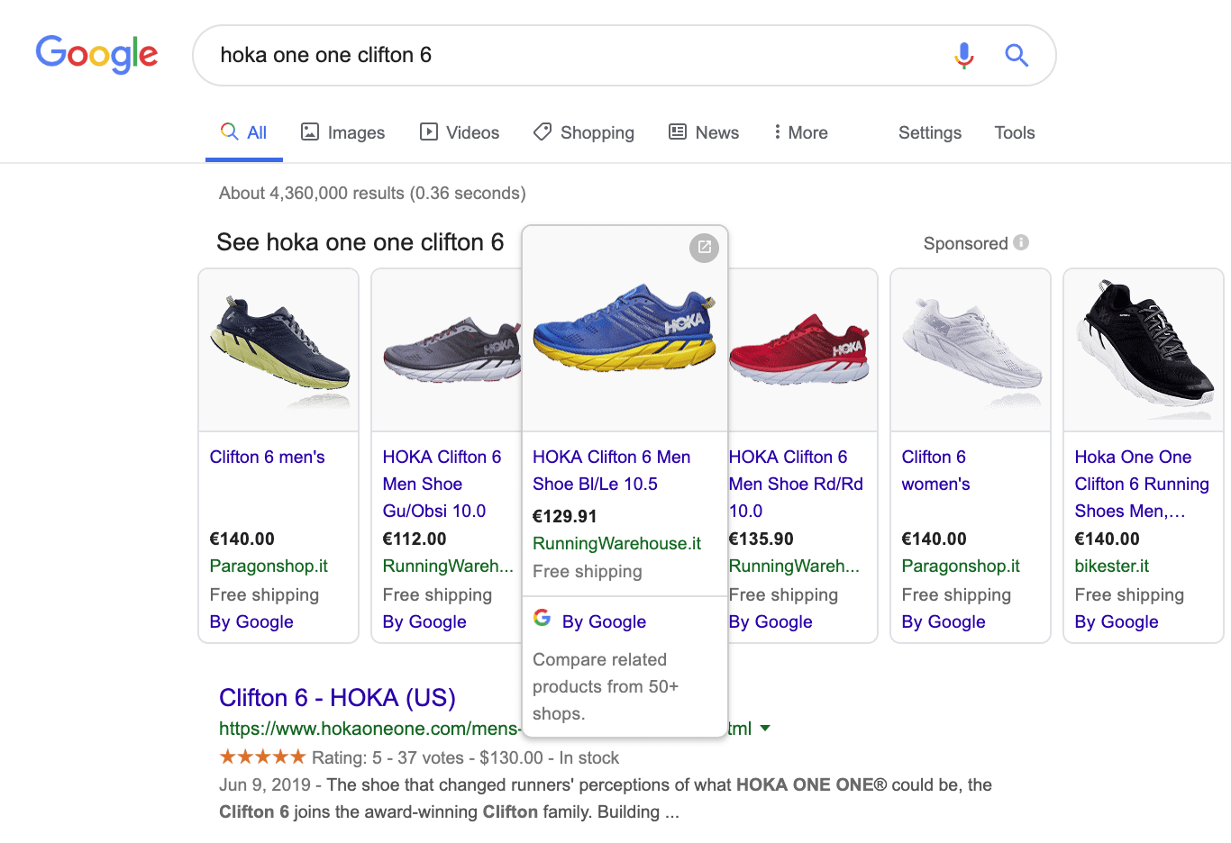Image resolution: width=1231 pixels, height=843 pixels.
Task: Switch to the News tab
Action: (704, 132)
